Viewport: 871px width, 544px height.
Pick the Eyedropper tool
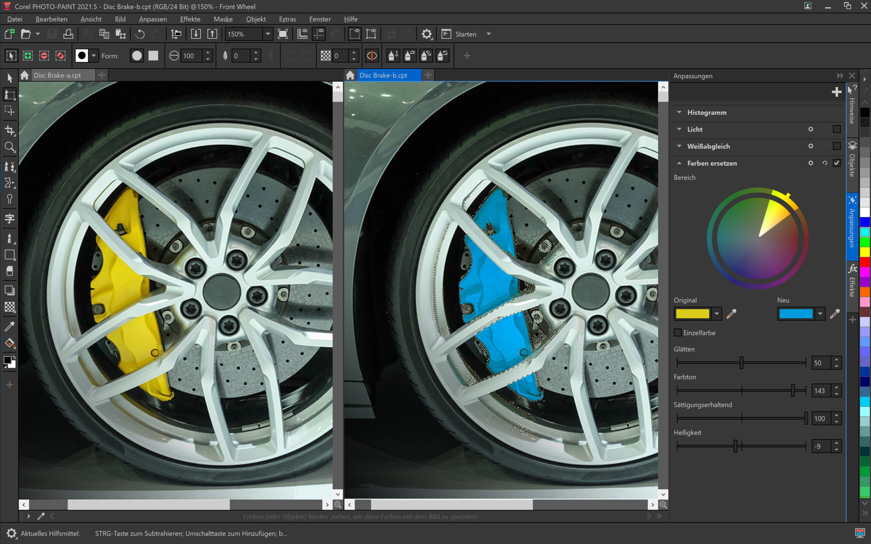(x=10, y=326)
